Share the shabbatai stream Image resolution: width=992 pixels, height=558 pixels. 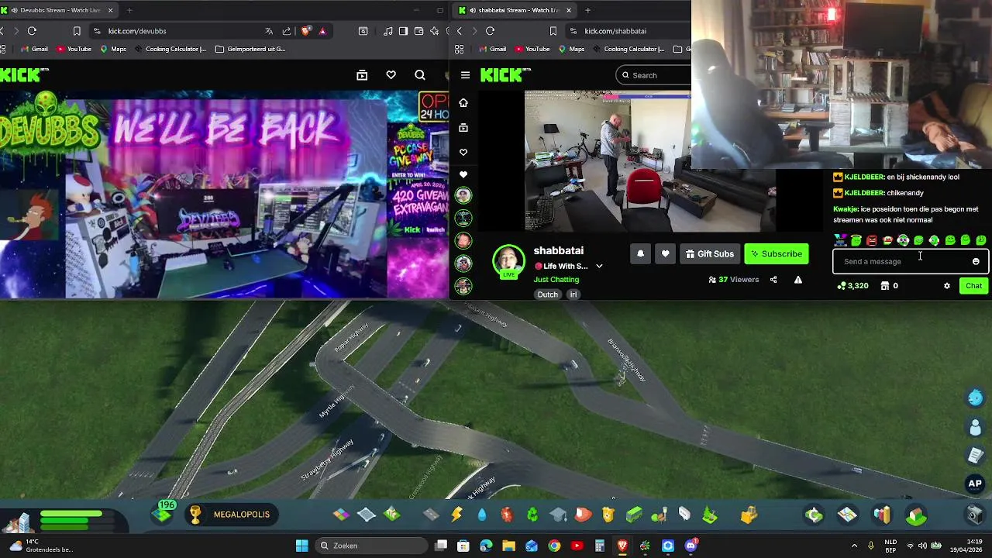(x=773, y=280)
